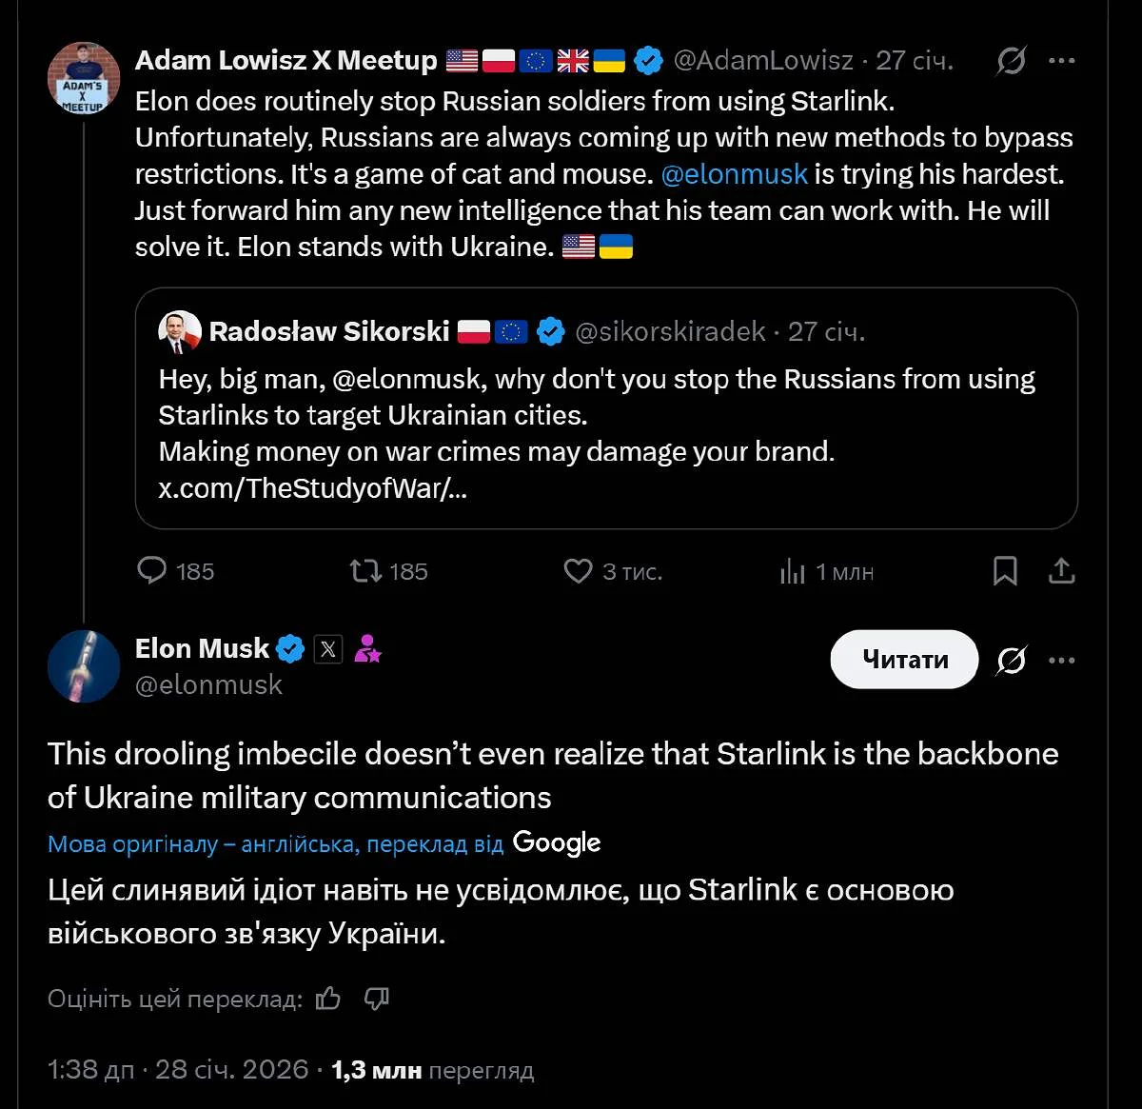The width and height of the screenshot is (1142, 1109).
Task: Open Elon Musk's profile avatar
Action: [84, 666]
